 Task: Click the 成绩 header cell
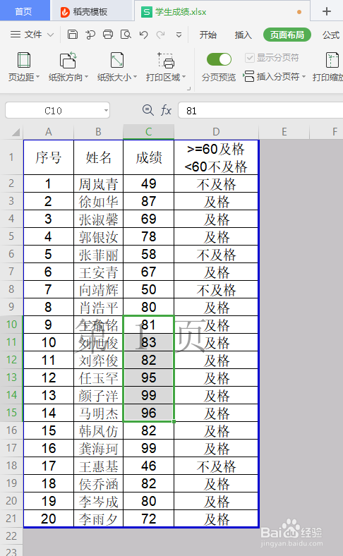149,157
